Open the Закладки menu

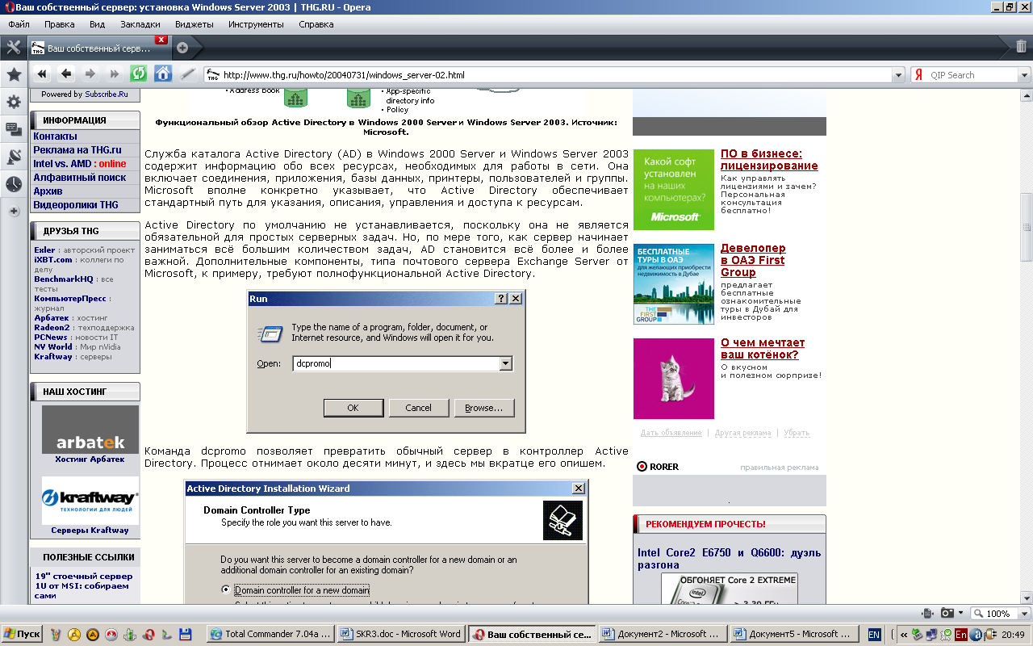[140, 24]
